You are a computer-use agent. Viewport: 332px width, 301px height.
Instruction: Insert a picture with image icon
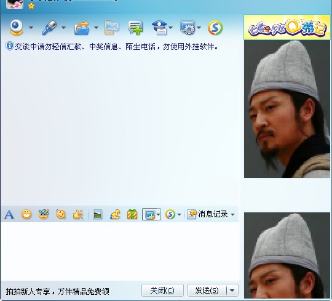(x=97, y=214)
